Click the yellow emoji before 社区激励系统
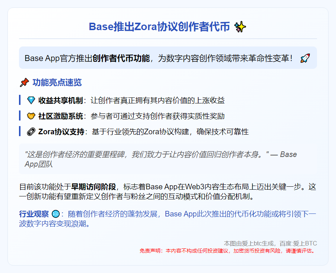This screenshot has width=336, height=273. click(31, 116)
